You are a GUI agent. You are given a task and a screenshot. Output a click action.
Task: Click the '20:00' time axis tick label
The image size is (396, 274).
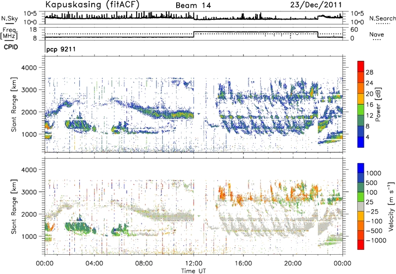tap(293, 264)
